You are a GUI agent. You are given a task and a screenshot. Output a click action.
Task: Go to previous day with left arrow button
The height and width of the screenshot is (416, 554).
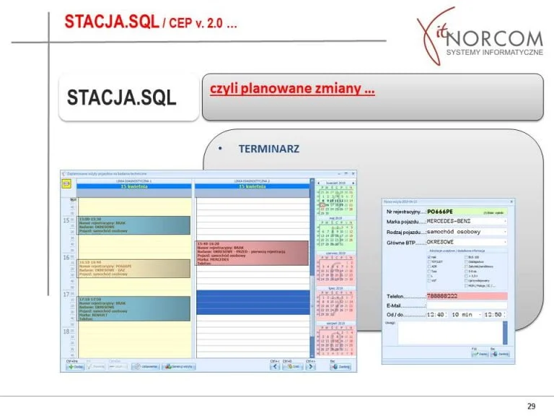tap(275, 367)
